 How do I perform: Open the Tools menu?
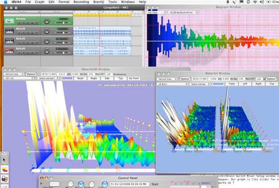pyautogui.click(x=113, y=2)
